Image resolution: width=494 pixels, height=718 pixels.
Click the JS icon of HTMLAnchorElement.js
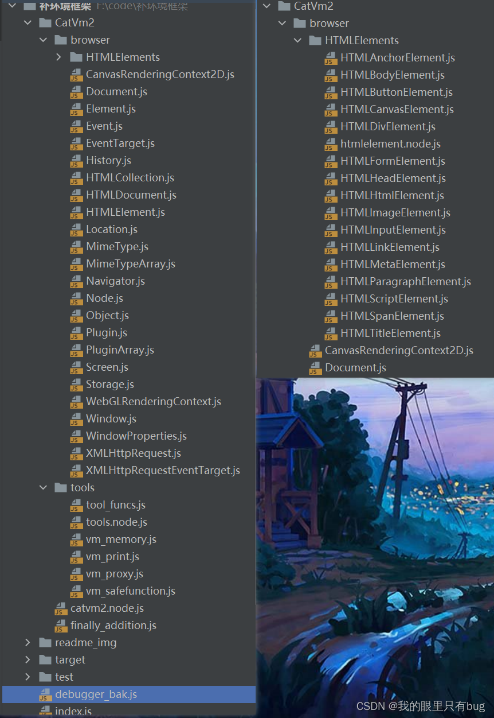point(331,59)
